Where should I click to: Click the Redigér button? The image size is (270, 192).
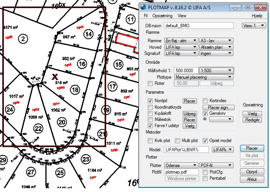coord(252,120)
